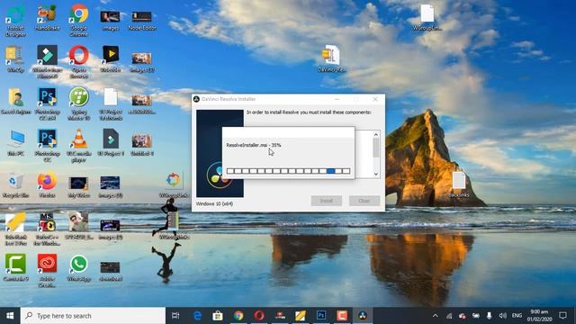Select the Recycle Bin desktop icon
Viewport: 576px width, 324px height.
point(15,185)
